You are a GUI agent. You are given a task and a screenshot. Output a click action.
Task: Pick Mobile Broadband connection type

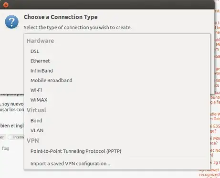tap(117, 81)
